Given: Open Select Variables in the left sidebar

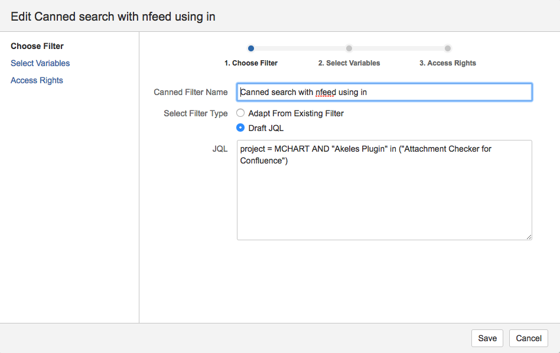Looking at the screenshot, I should 40,63.
